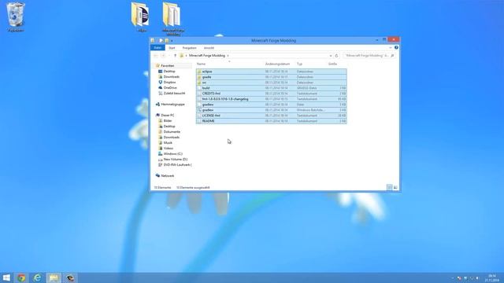Select the build Gradle file
The height and width of the screenshot is (283, 504).
[x=271, y=88]
